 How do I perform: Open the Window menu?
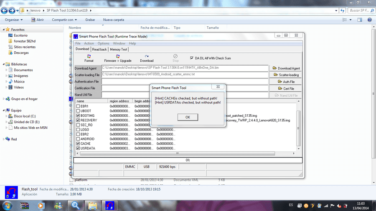(119, 43)
